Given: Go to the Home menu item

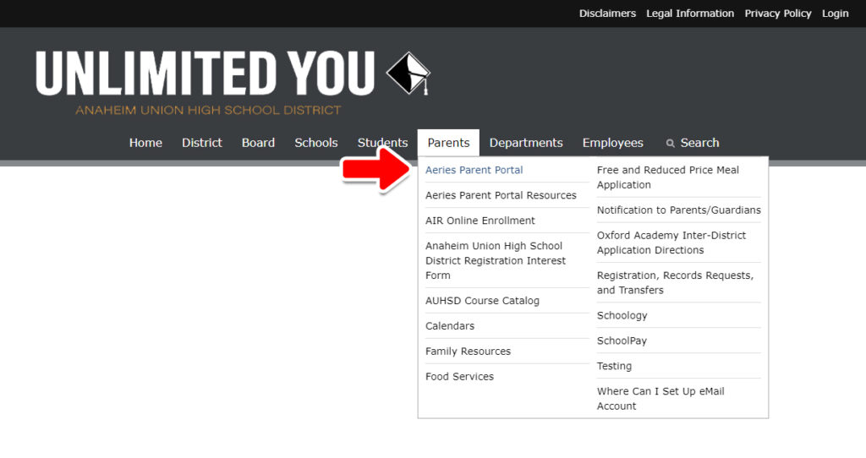Looking at the screenshot, I should (x=145, y=143).
